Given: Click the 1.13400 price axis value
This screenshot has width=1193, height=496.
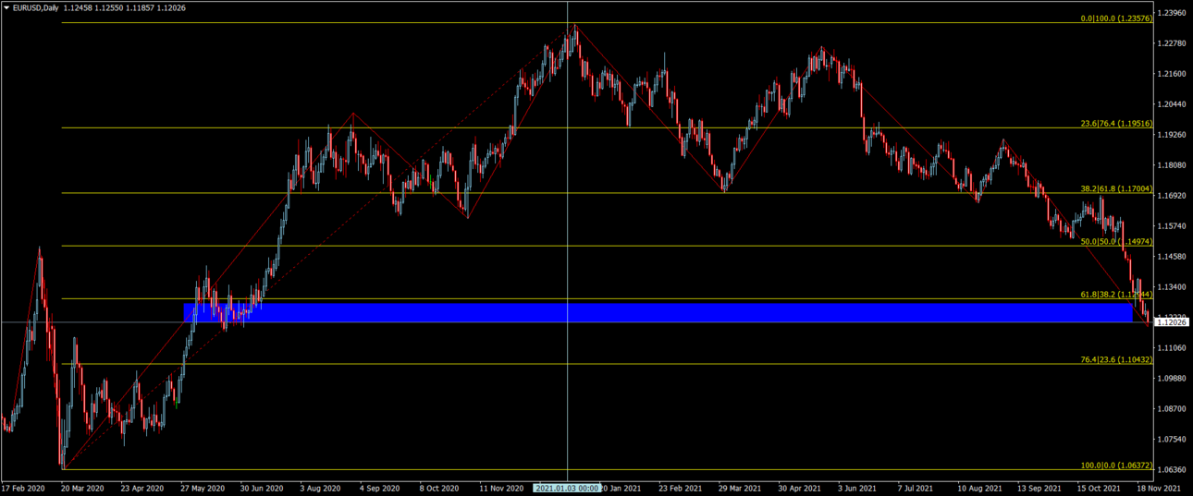Looking at the screenshot, I should [x=1173, y=287].
